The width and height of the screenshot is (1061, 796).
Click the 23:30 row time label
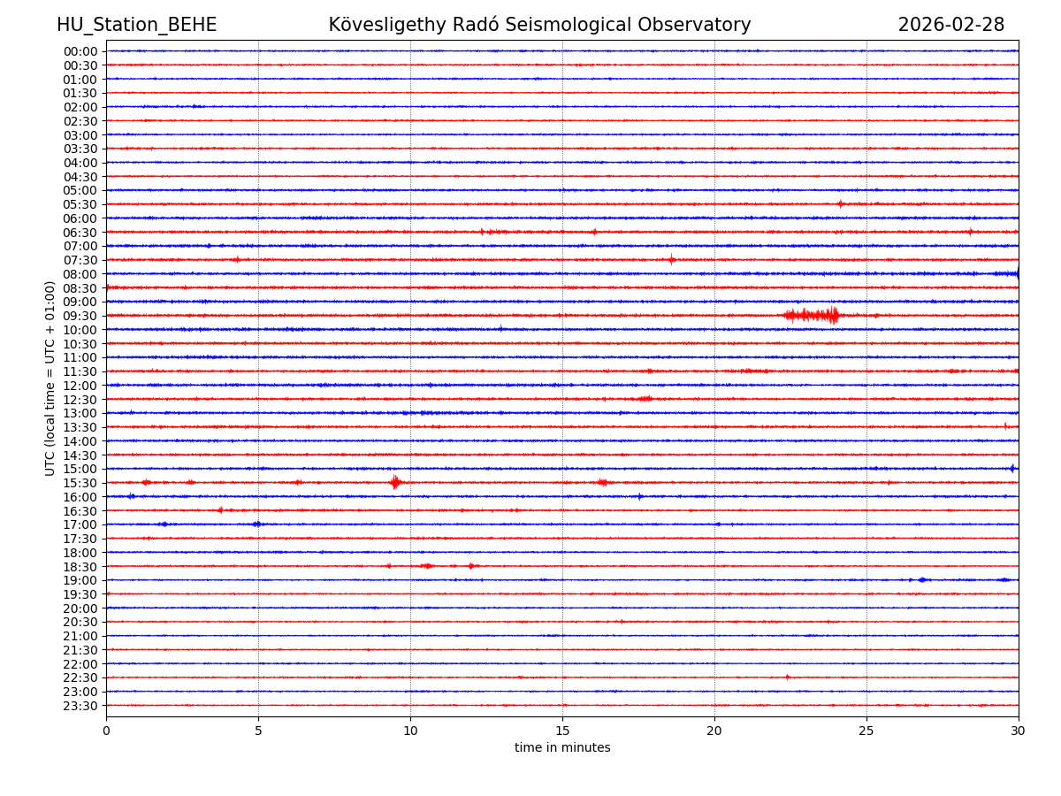[80, 706]
